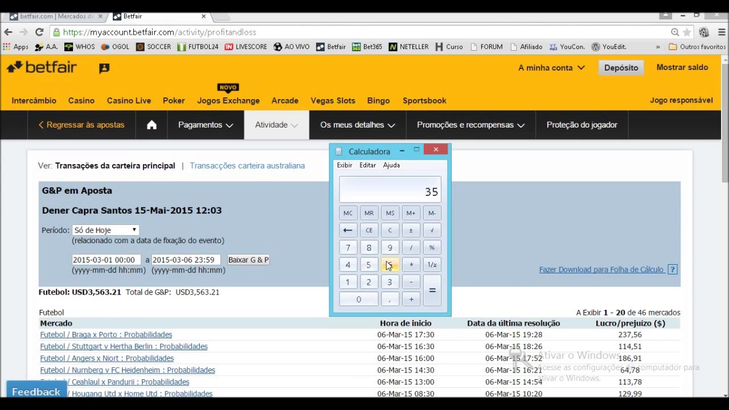Screen dimensions: 729x410
Task: Open the Apps bookmarks shortcut
Action: (15, 47)
